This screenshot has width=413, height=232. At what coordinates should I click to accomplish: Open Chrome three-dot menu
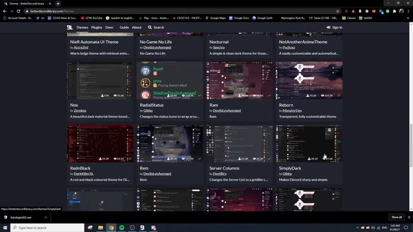tap(408, 12)
